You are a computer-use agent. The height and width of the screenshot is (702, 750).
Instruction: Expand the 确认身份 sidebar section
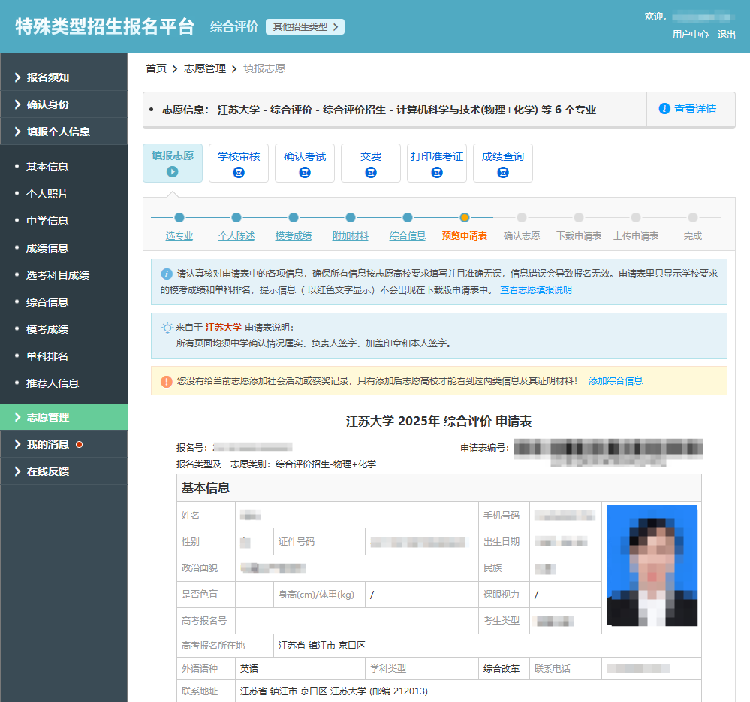(x=48, y=104)
